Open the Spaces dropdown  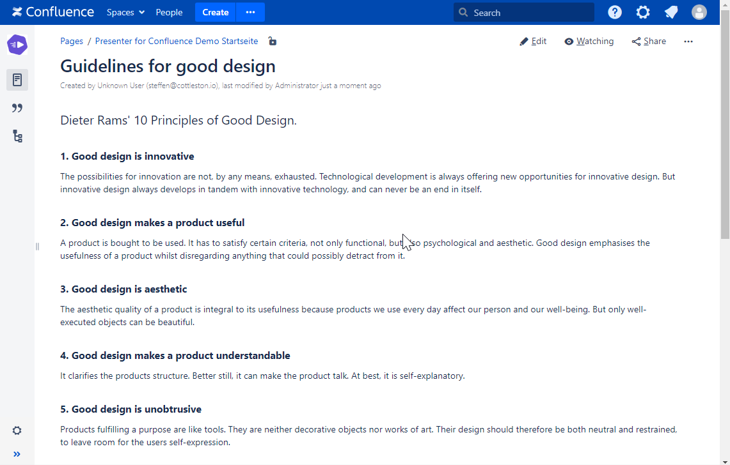125,12
